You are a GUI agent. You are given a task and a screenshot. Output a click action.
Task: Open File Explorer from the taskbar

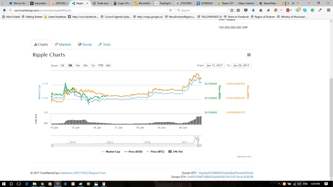(34, 184)
